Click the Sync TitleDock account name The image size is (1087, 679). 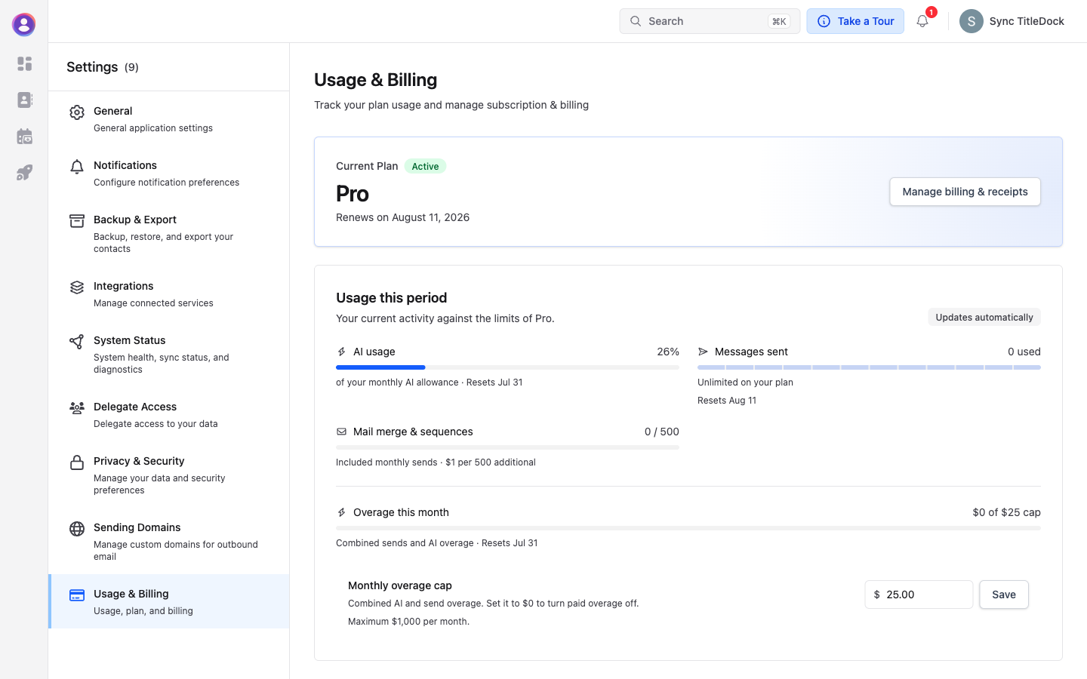click(x=1027, y=21)
